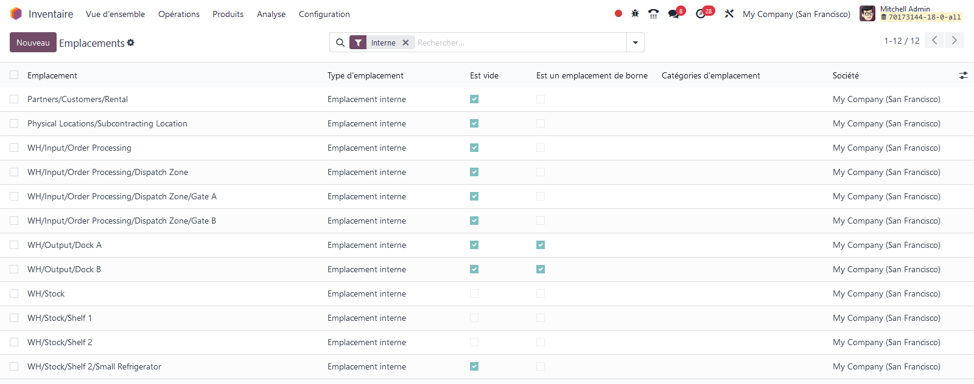
Task: Open the Configuration menu
Action: 324,14
